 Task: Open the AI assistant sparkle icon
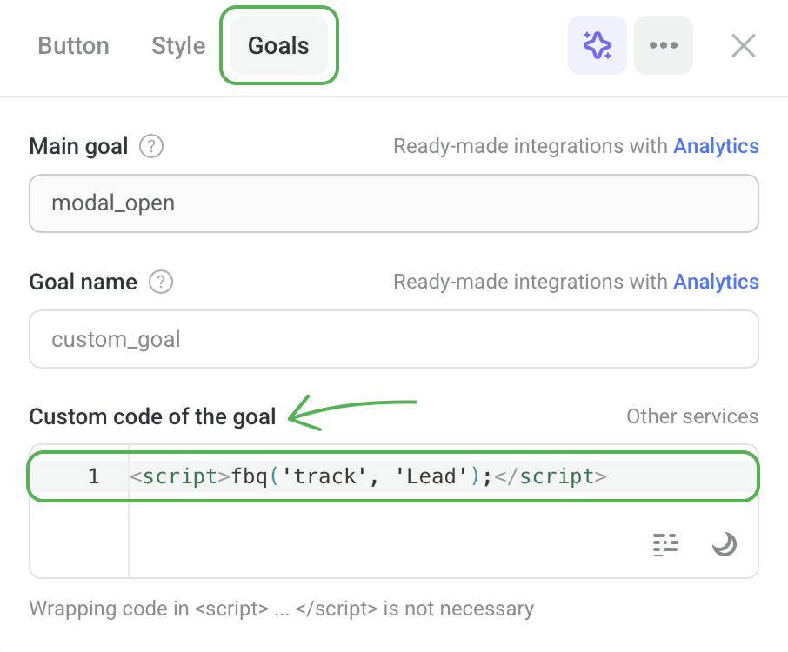[x=597, y=45]
